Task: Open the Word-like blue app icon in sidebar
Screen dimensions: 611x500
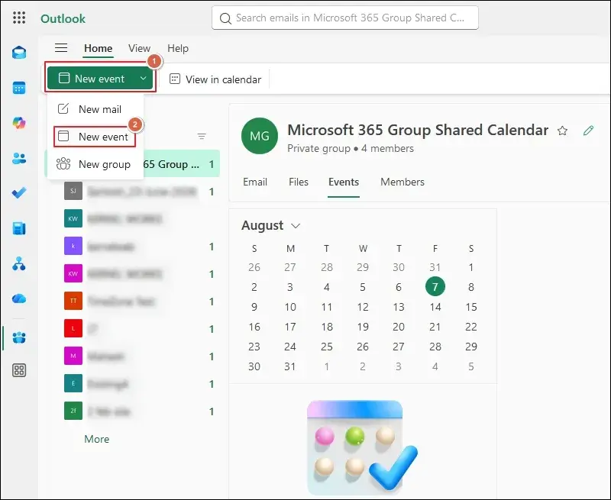Action: pyautogui.click(x=19, y=228)
